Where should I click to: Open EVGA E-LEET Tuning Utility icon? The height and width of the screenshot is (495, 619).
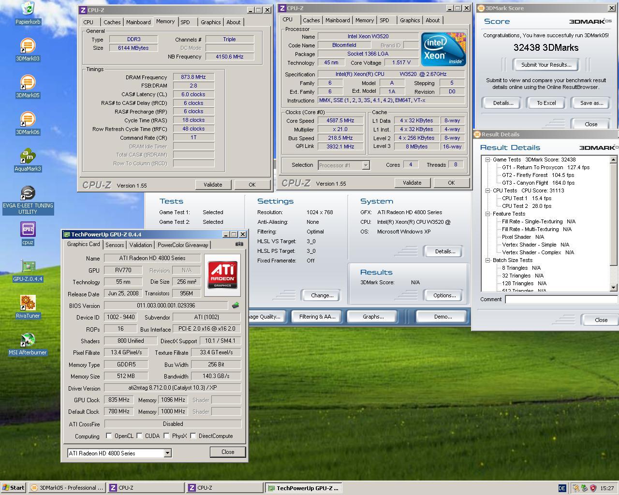pos(28,200)
